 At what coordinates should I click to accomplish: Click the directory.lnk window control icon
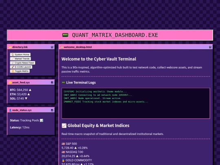coord(52,47)
